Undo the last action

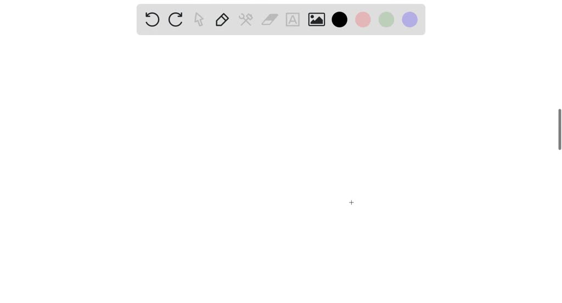153,19
